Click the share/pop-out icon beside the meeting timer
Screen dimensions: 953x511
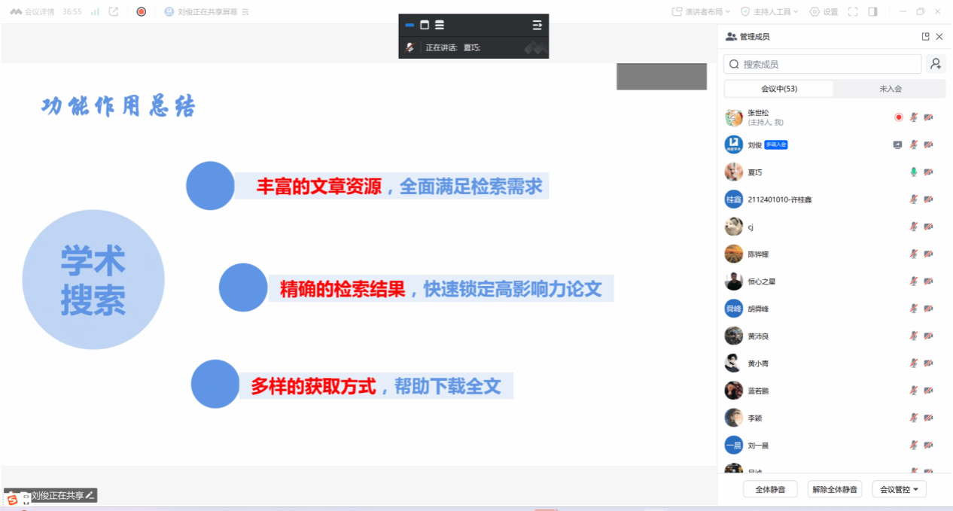coord(114,12)
